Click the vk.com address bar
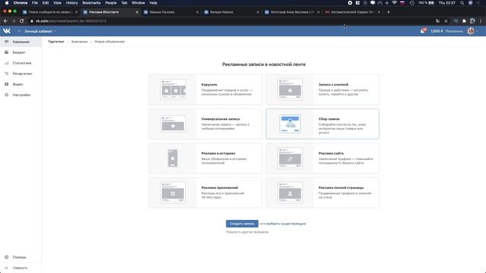Screen dimensions: 486x273 [229, 21]
